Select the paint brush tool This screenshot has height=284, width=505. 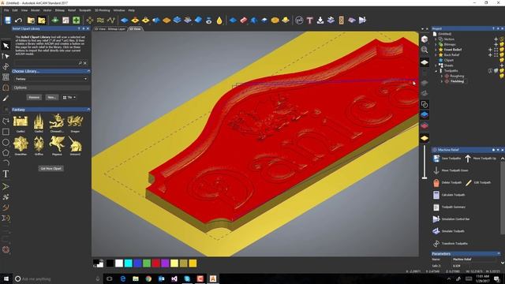coord(6,98)
